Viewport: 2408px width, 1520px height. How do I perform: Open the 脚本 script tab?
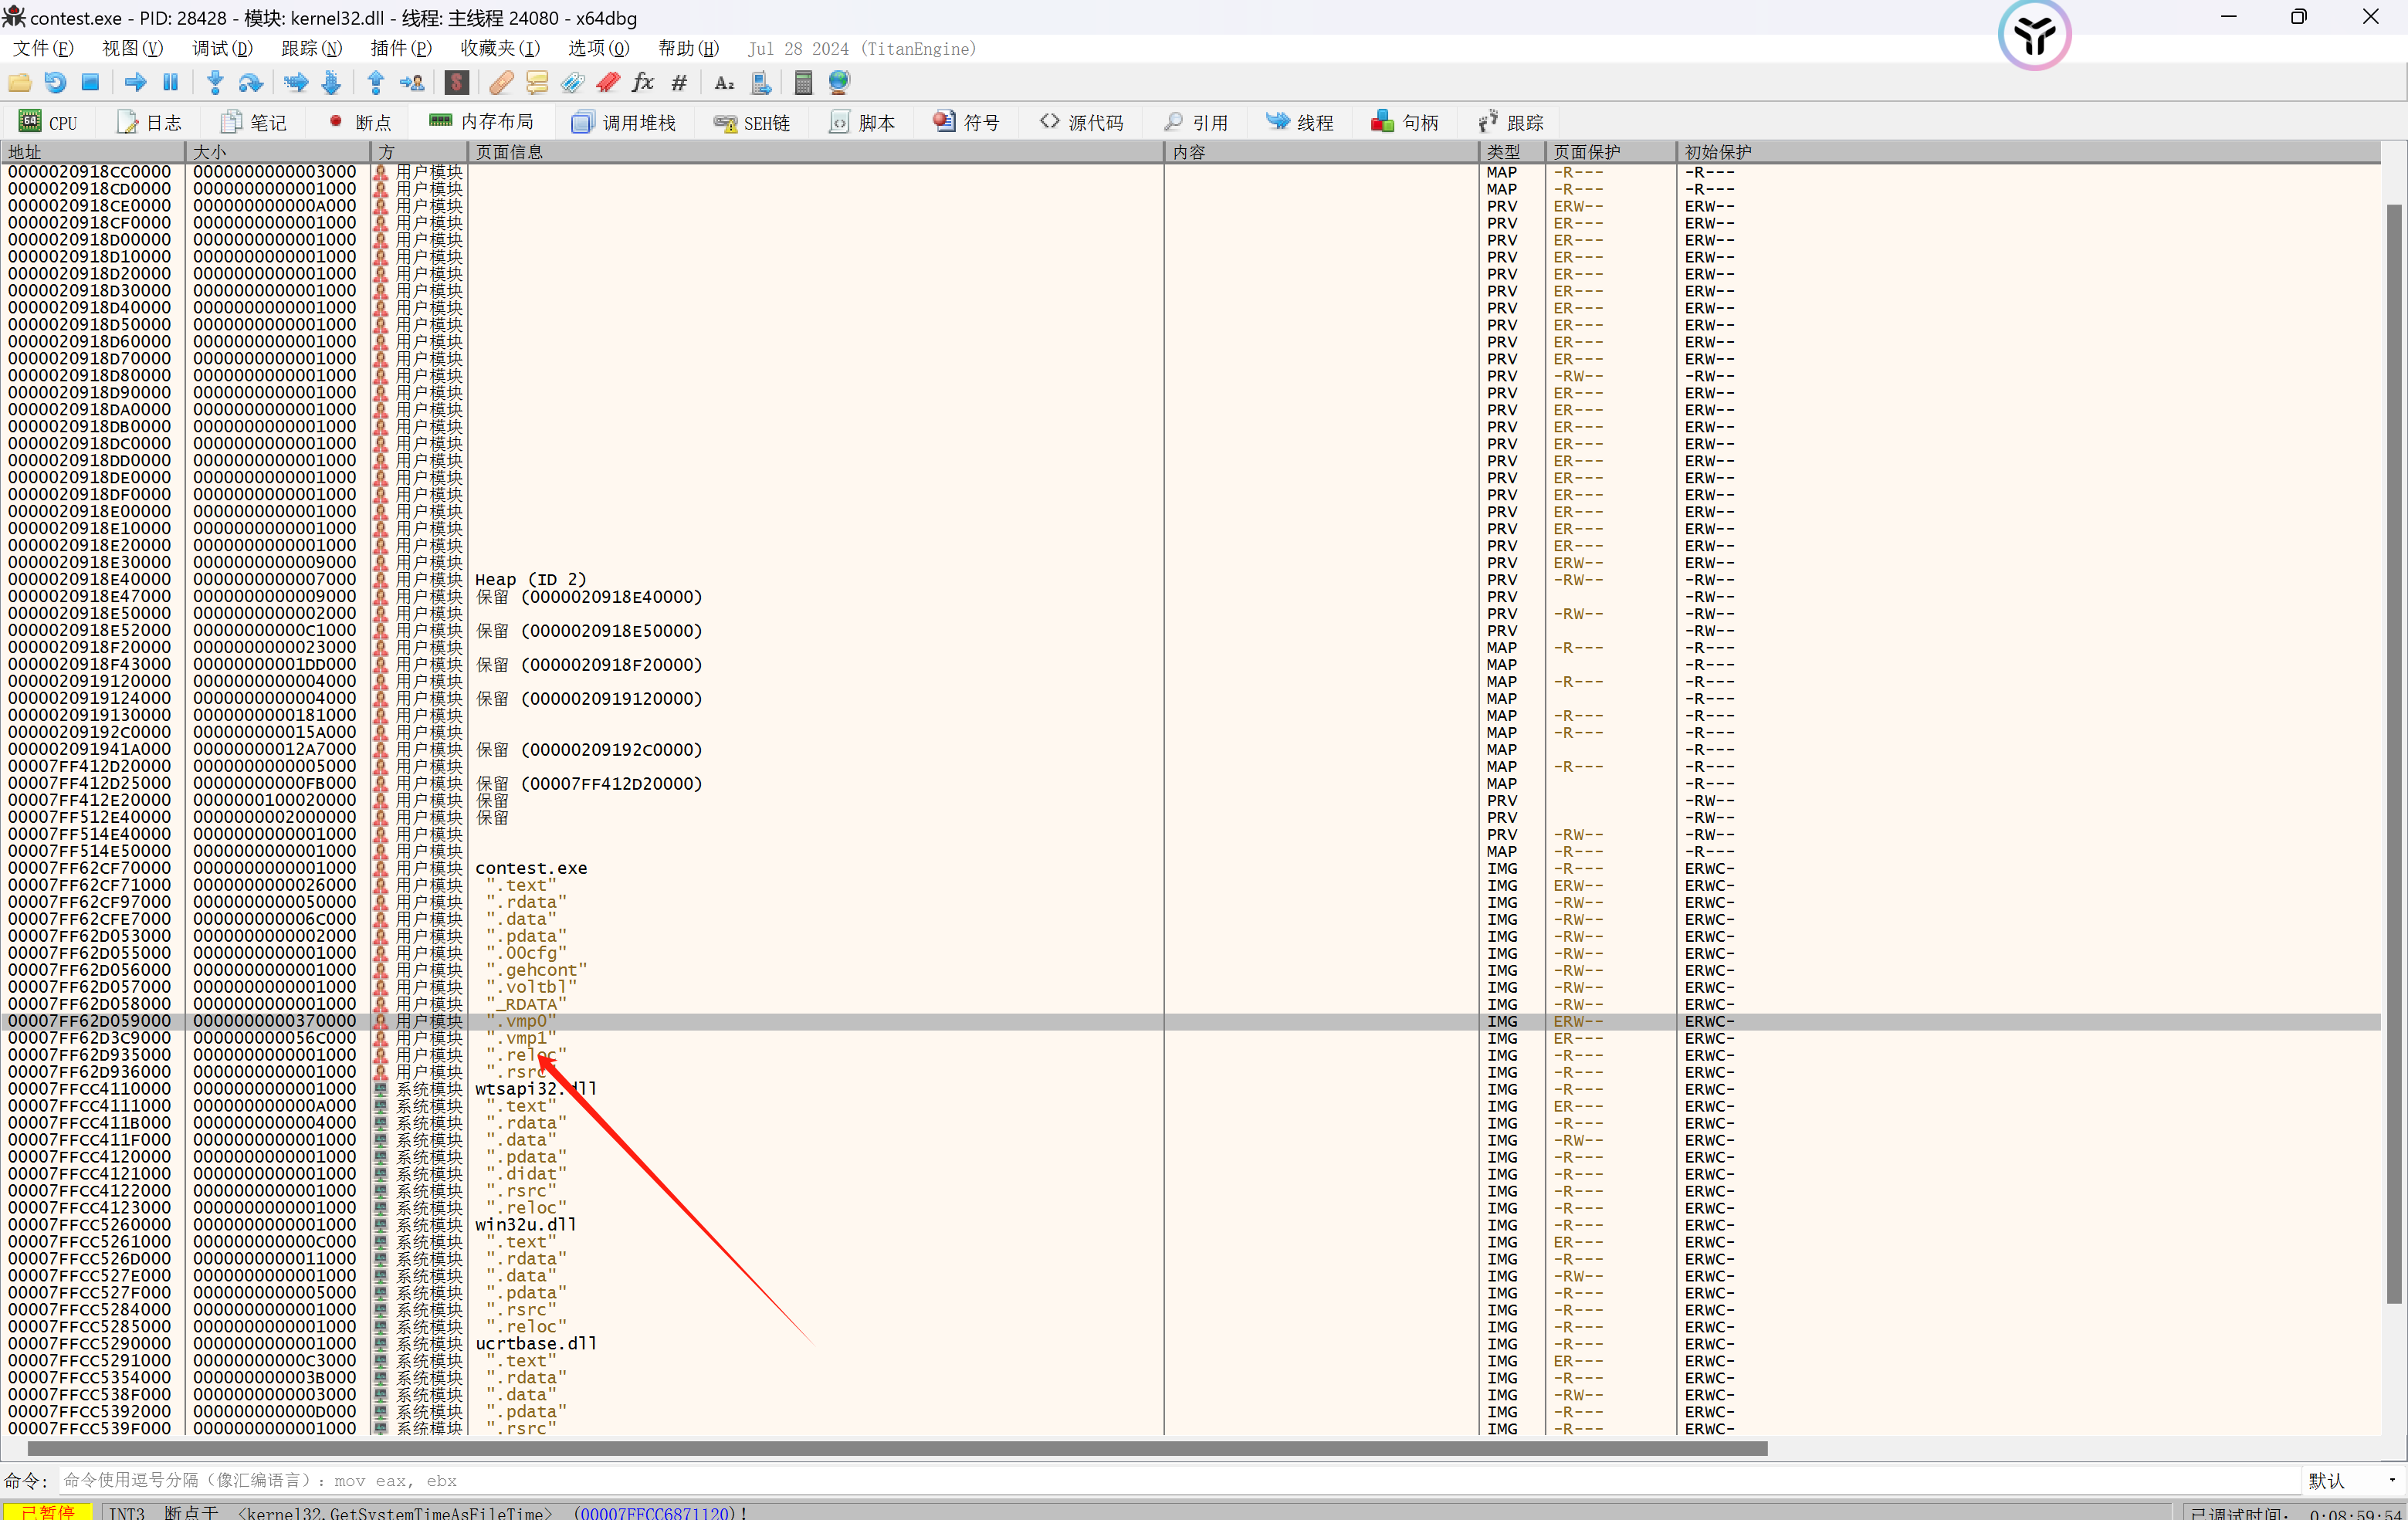click(863, 122)
